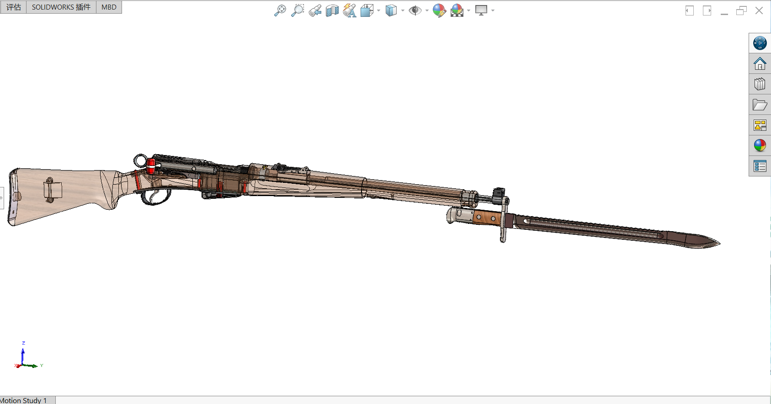Click the rifle trigger guard
771x404 pixels.
156,197
